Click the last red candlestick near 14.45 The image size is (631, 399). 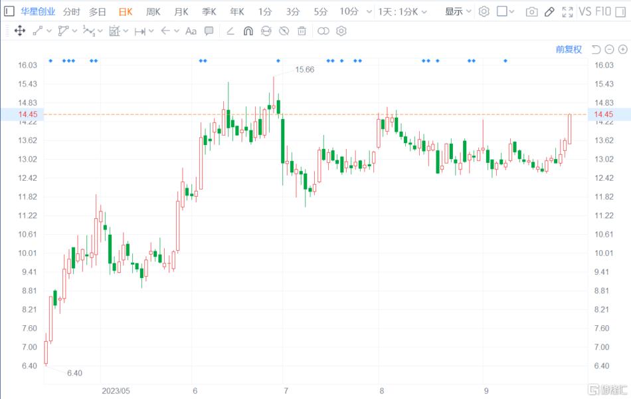coord(569,129)
